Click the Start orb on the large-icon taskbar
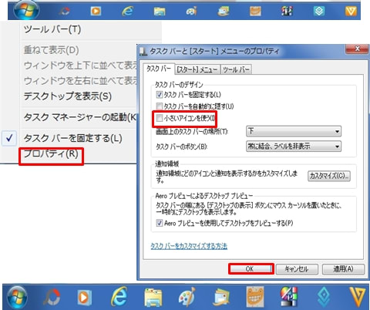Screen dimensions: 370x310 coord(17,297)
